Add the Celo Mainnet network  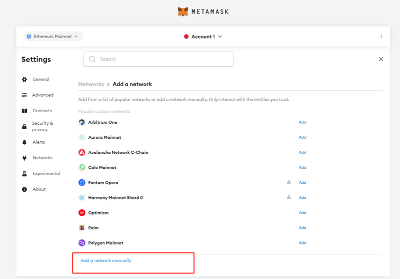click(x=302, y=167)
